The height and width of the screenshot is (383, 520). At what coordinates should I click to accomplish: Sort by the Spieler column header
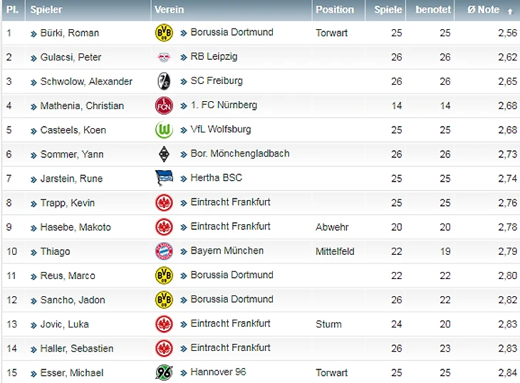(46, 10)
